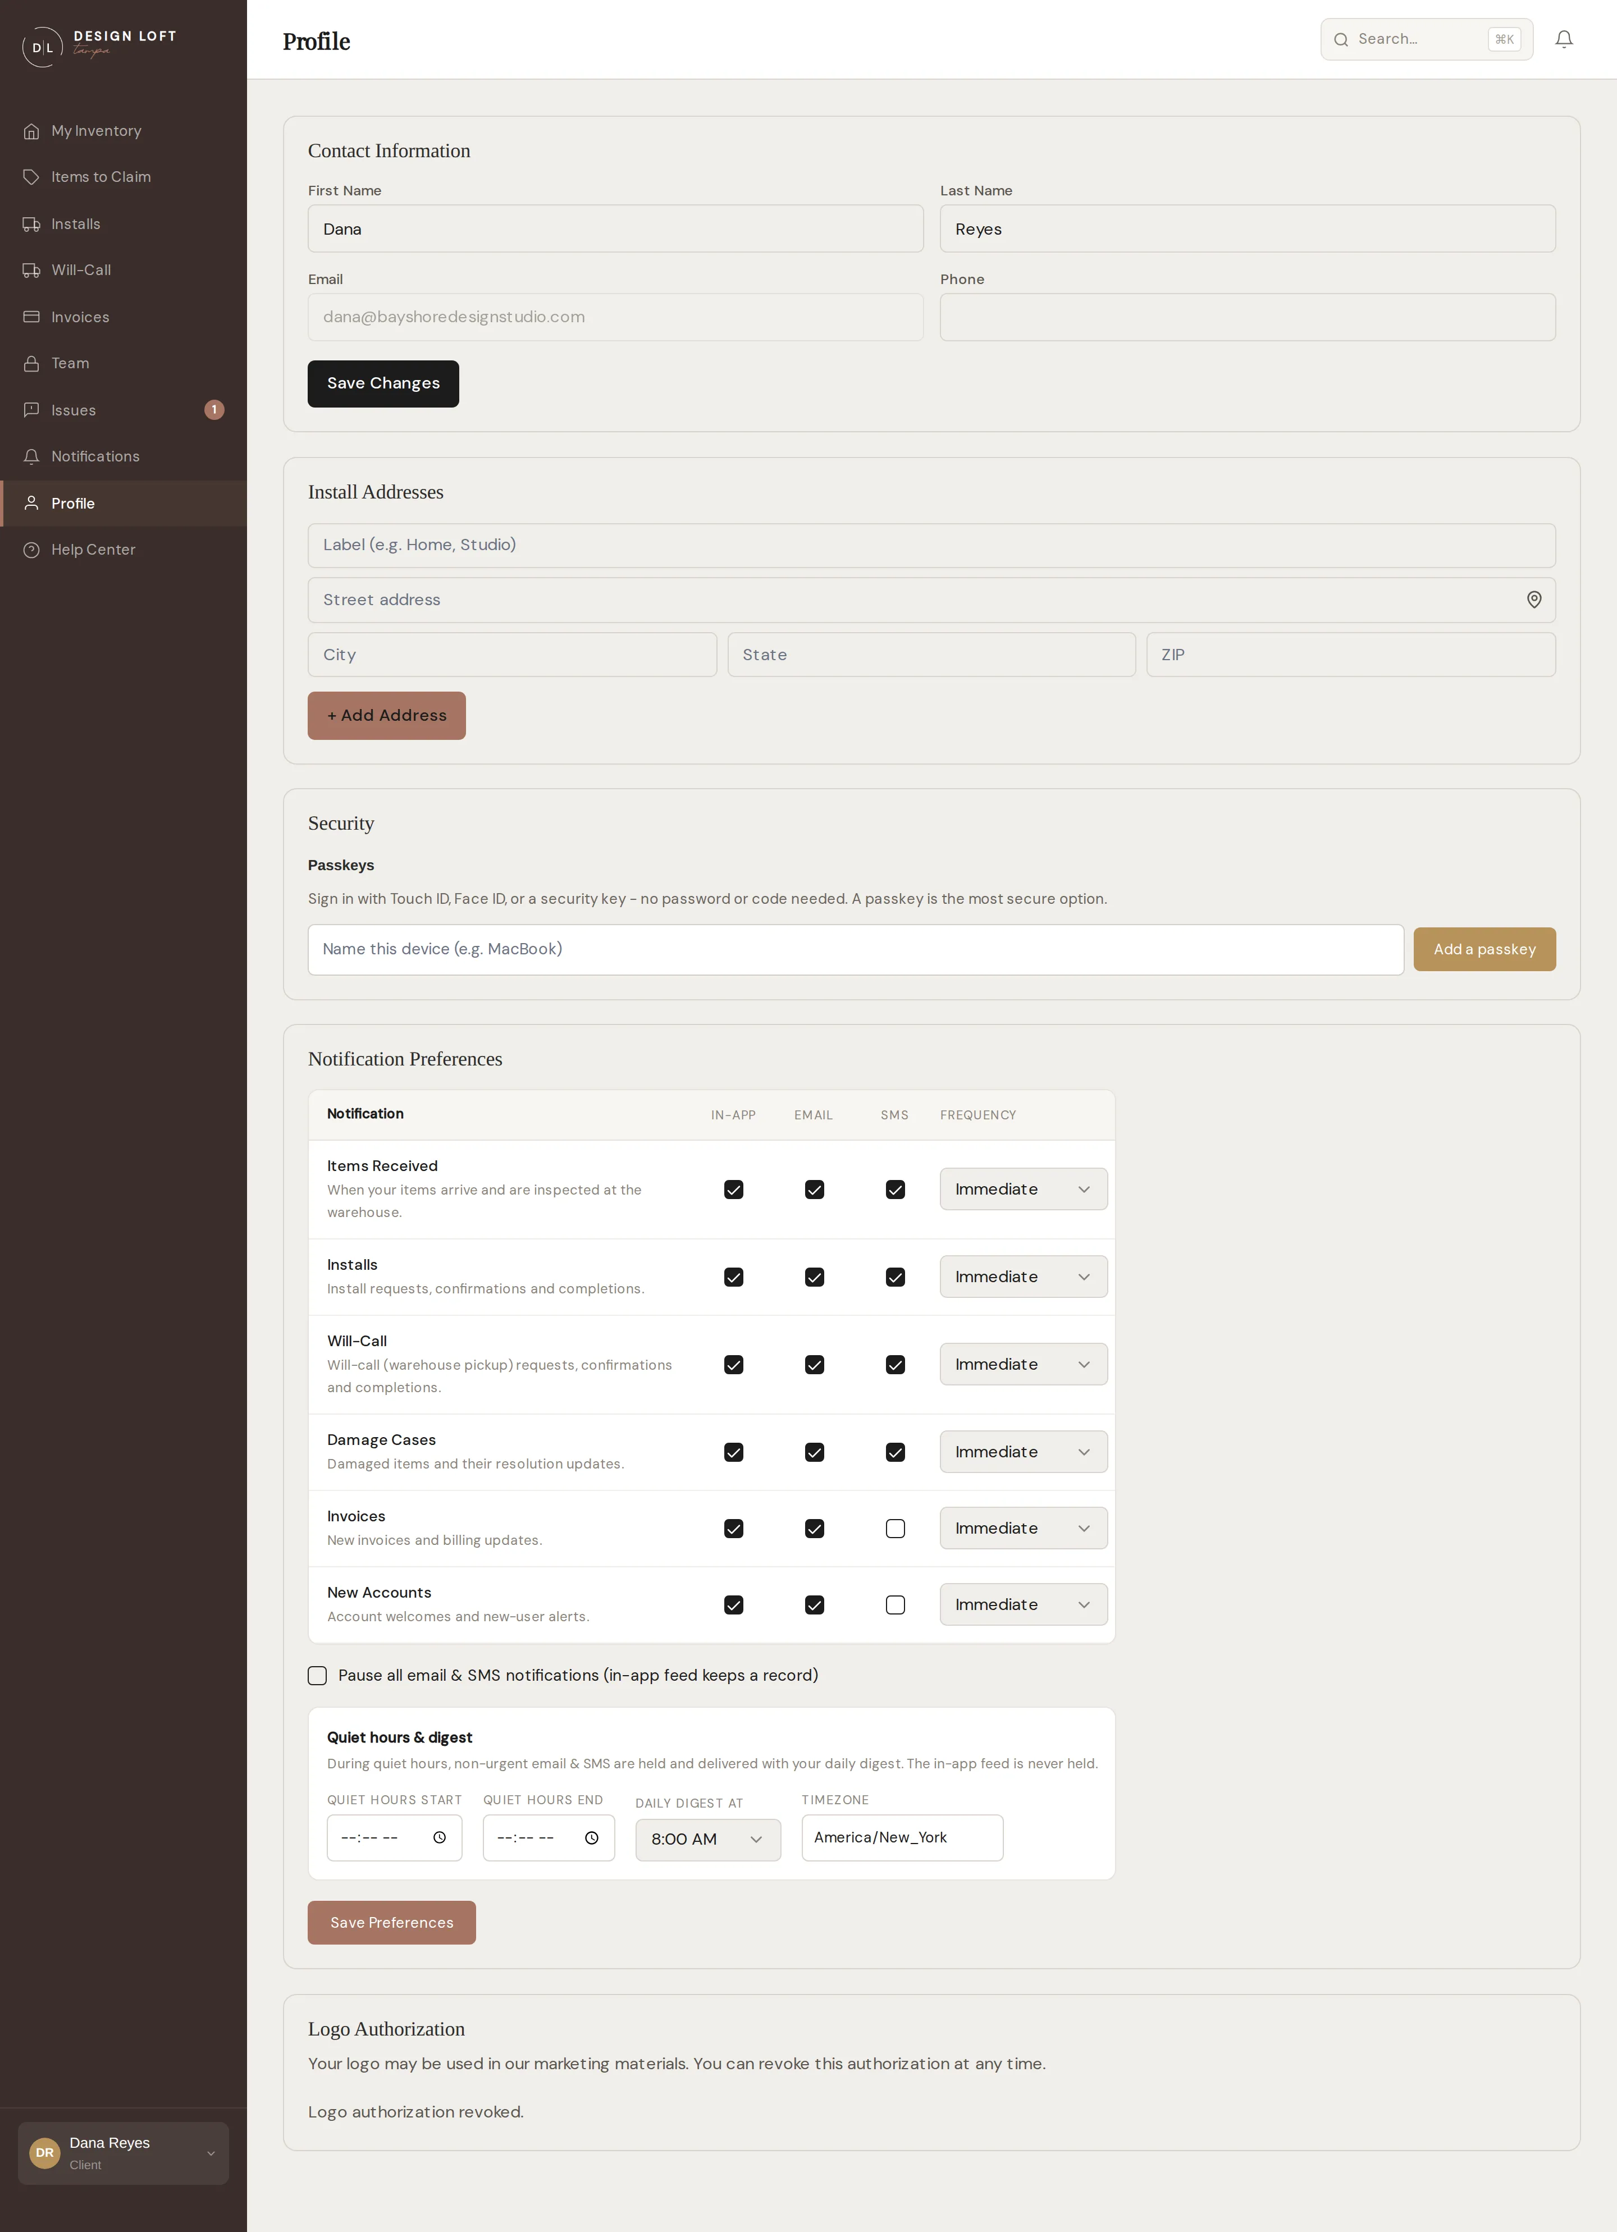Toggle New Accounts Email checkbox
1617x2232 pixels.
(814, 1605)
